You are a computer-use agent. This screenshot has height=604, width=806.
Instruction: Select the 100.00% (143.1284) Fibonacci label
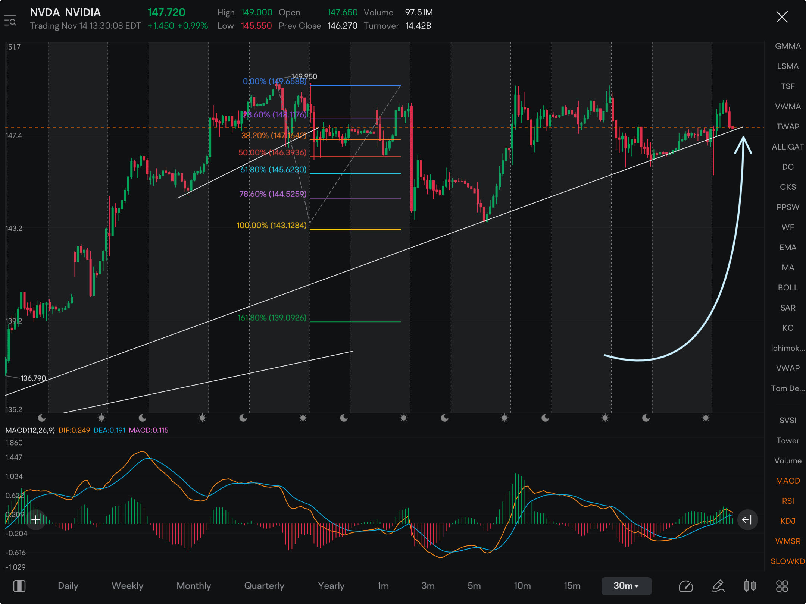272,226
